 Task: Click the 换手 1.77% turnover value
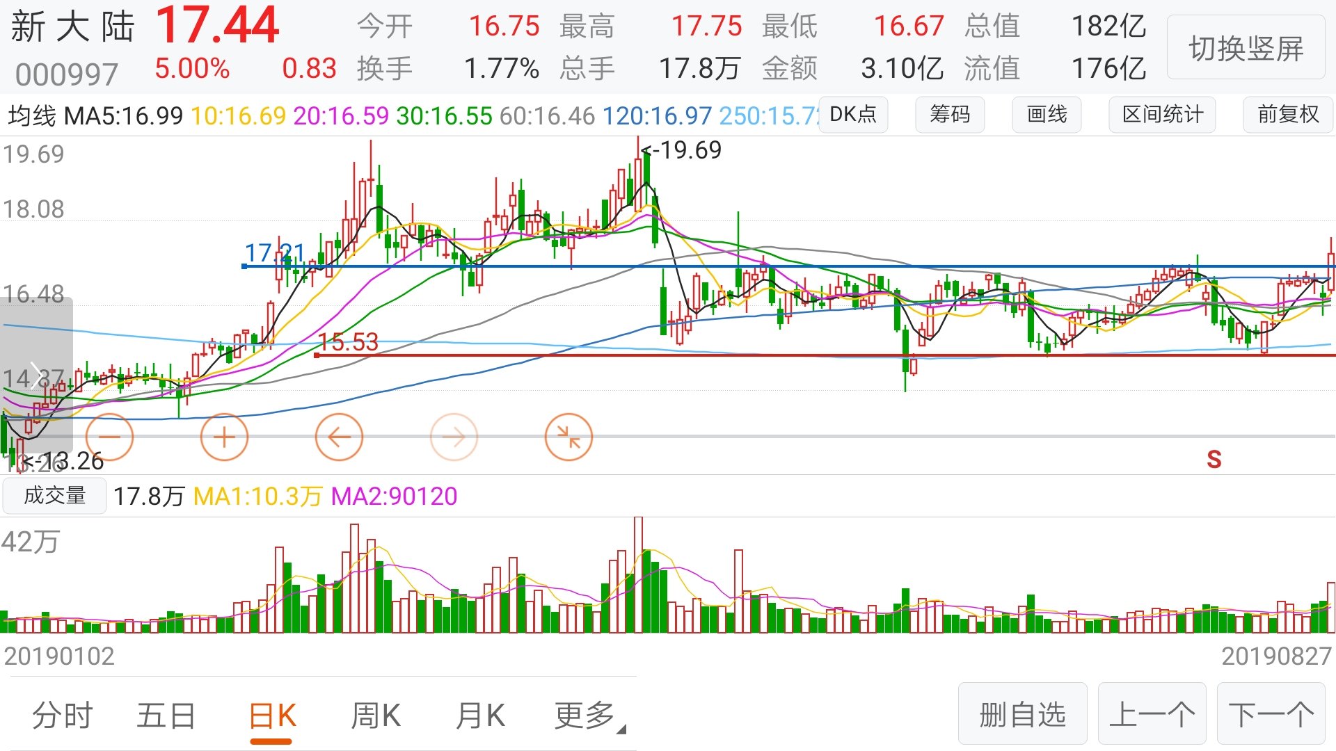[x=501, y=68]
